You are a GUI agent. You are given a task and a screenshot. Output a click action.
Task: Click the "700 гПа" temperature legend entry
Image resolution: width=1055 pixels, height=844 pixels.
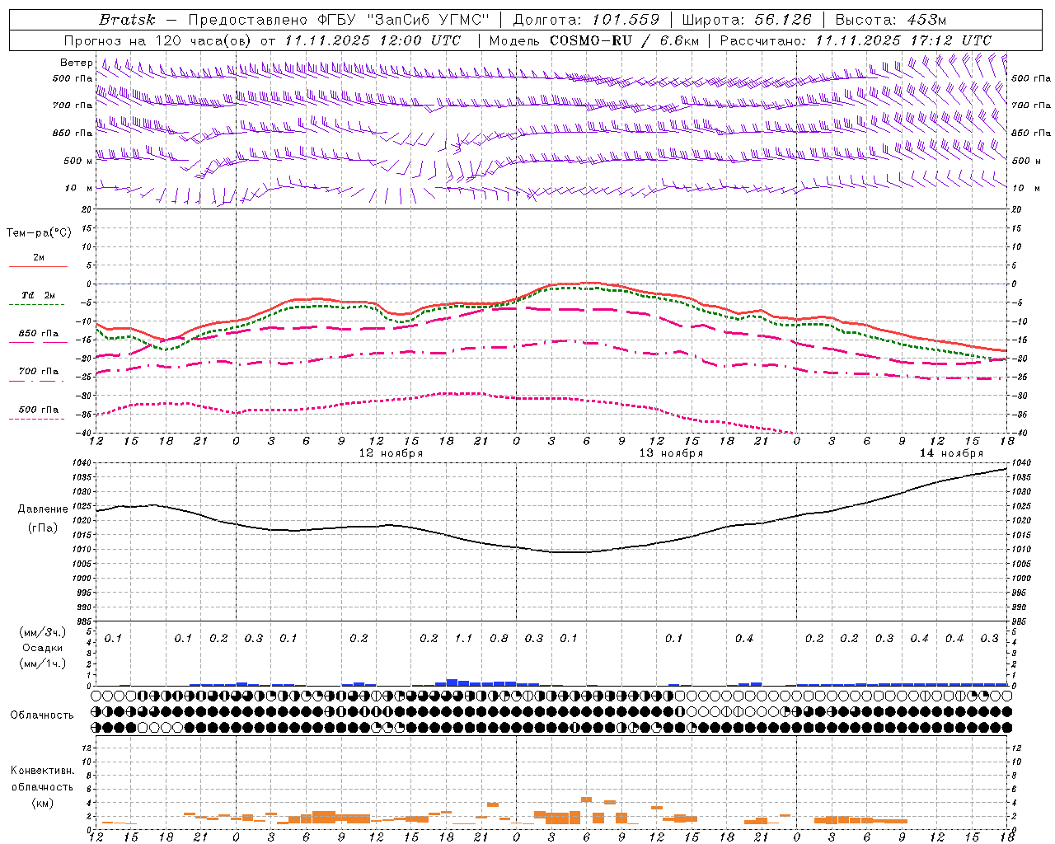39,372
